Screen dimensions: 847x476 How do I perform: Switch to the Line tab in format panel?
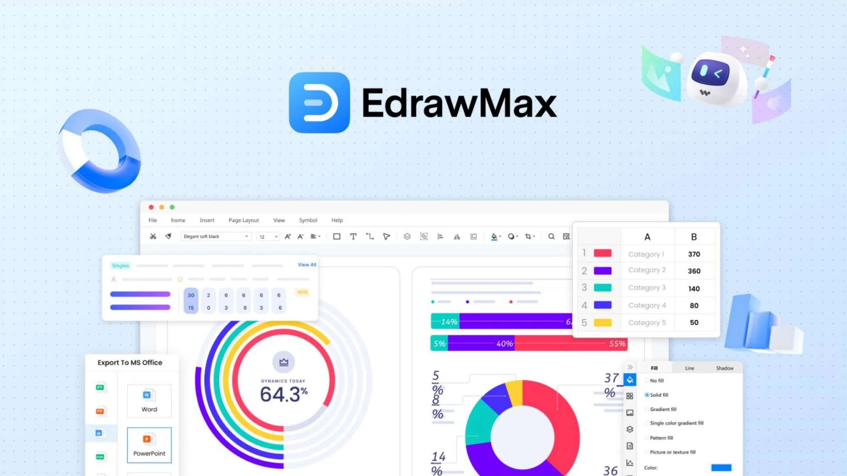coord(690,367)
